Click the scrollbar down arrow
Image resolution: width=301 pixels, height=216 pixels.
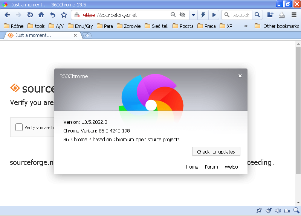click(x=298, y=202)
